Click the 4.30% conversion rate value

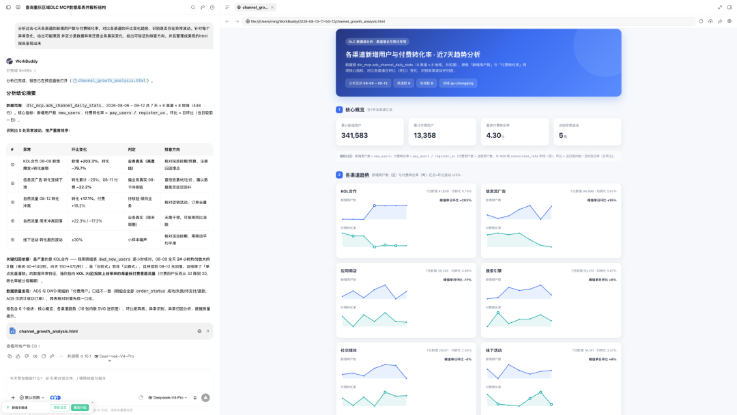pos(495,135)
